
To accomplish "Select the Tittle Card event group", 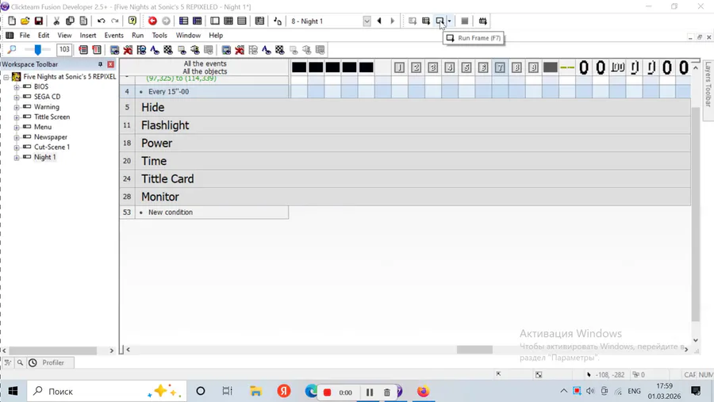I will [413, 179].
